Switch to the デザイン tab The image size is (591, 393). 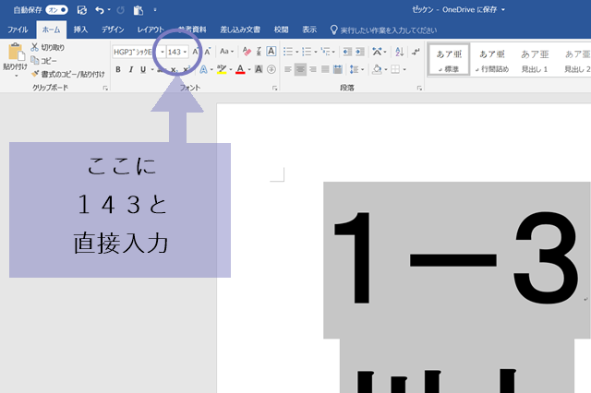pos(113,30)
